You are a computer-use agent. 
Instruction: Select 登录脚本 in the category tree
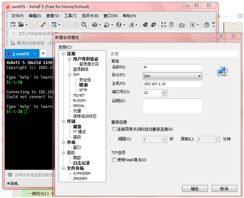[x=81, y=69]
